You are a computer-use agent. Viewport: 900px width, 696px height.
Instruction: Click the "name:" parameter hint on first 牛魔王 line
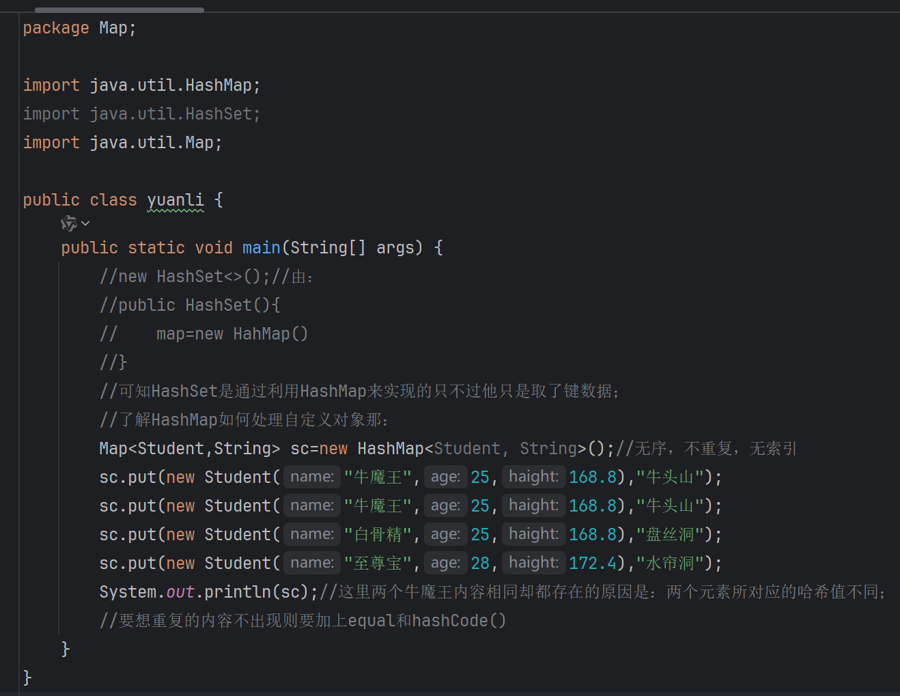(311, 476)
